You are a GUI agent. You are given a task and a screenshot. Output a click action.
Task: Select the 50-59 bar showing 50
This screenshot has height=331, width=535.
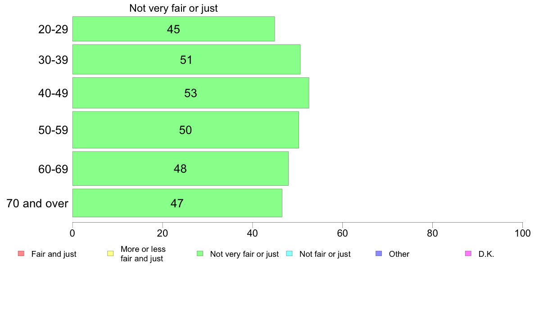click(186, 130)
